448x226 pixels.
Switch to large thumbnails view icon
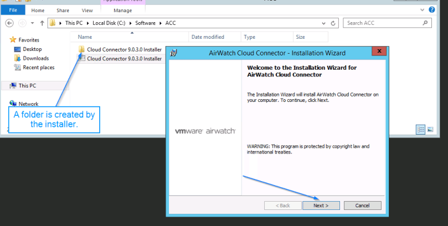429,129
